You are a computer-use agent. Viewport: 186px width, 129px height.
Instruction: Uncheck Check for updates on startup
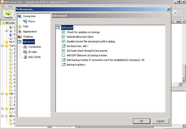[63, 32]
